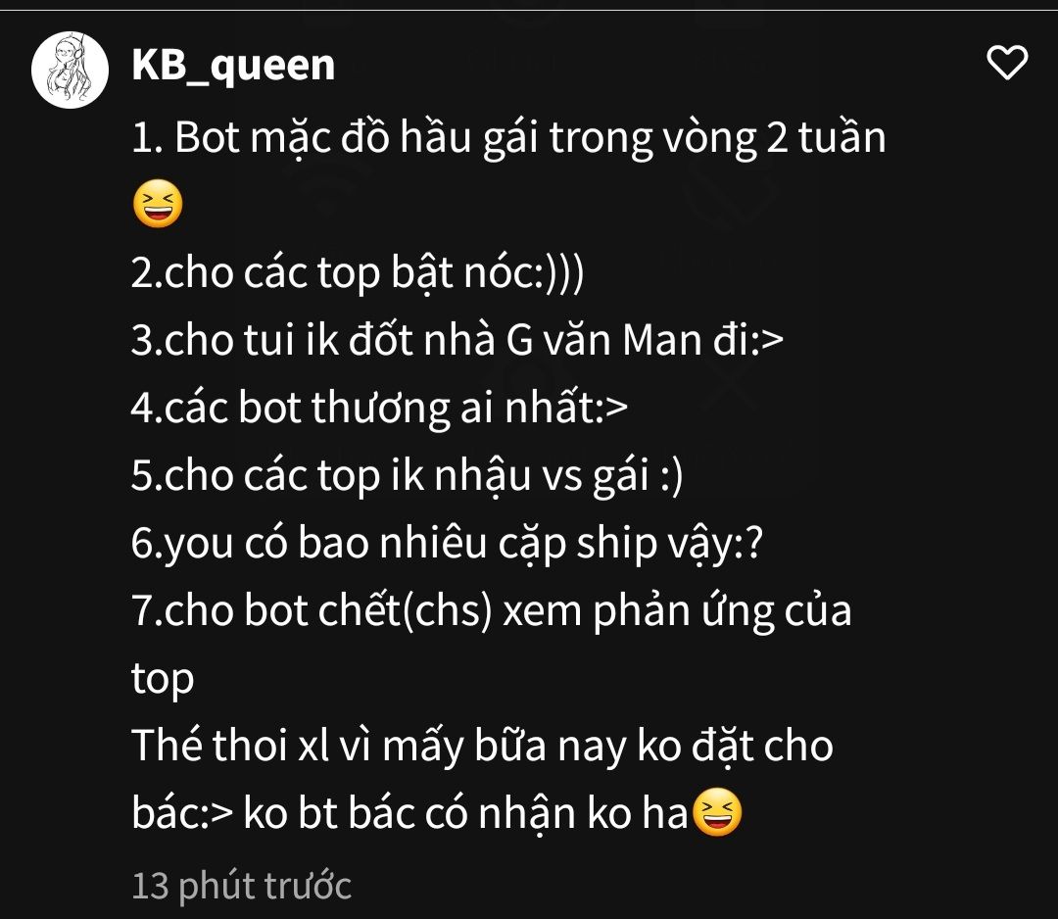This screenshot has width=1058, height=919.
Task: Select the line 'Bot mặc đồ hầu gái'
Action: (508, 138)
